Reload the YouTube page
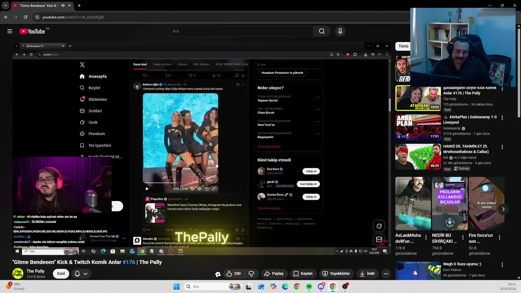The image size is (521, 293). point(25,17)
